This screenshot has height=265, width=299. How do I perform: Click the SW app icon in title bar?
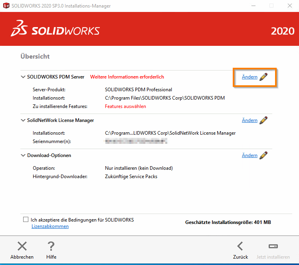[x=6, y=6]
